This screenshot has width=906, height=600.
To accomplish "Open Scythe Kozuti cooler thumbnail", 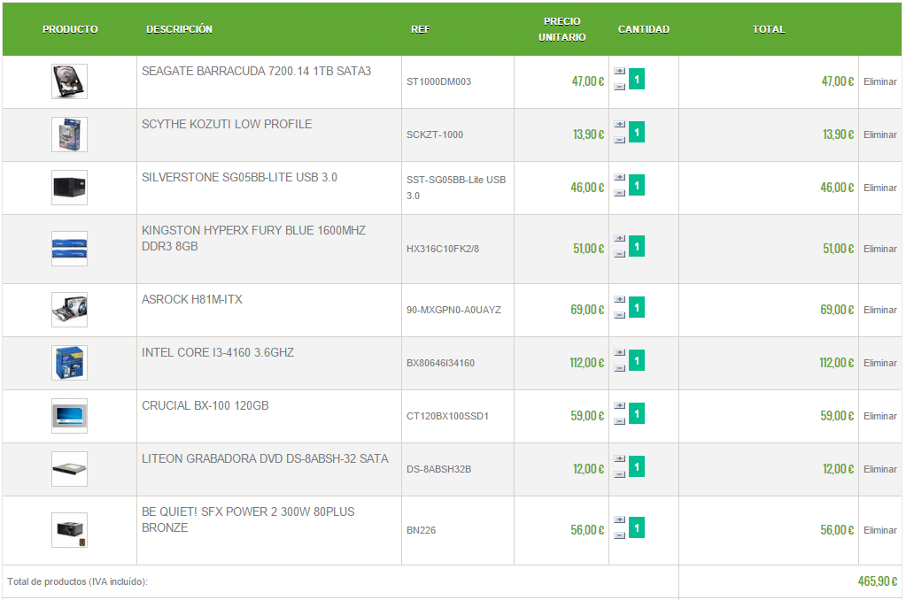I will 69,135.
